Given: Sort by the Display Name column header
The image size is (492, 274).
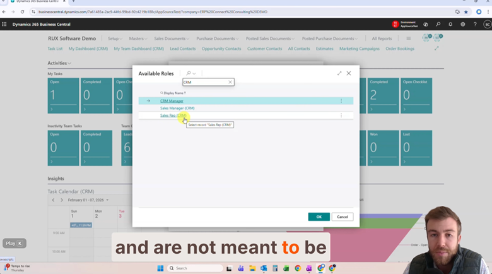Looking at the screenshot, I should (x=175, y=93).
